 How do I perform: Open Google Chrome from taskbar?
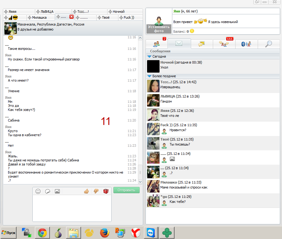42,233
